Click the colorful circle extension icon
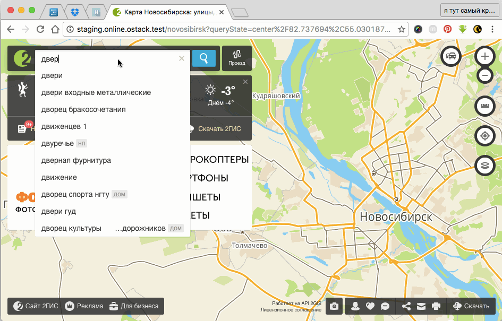Viewport: 502px width, 321px height. point(418,29)
